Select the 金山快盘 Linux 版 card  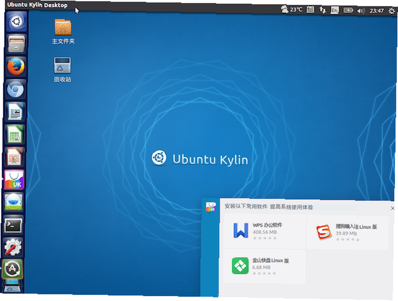(264, 266)
